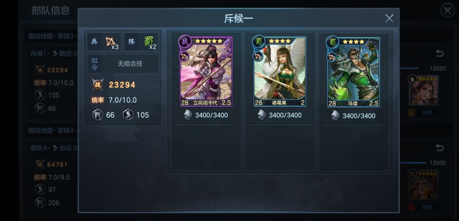Select the 无组合技 combo skill field
Viewport: 459px width, 221px height.
[123, 64]
